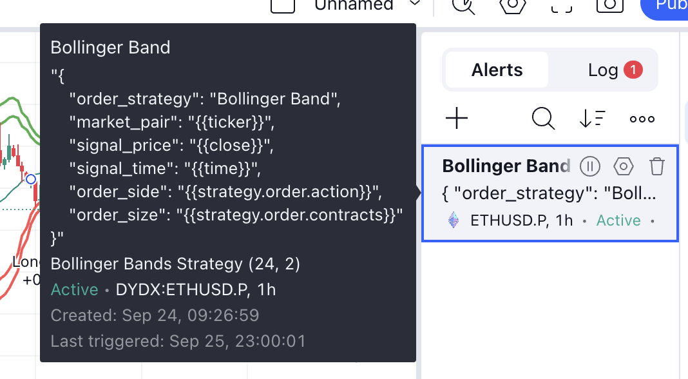Click the Unnamed layout name

tap(354, 5)
